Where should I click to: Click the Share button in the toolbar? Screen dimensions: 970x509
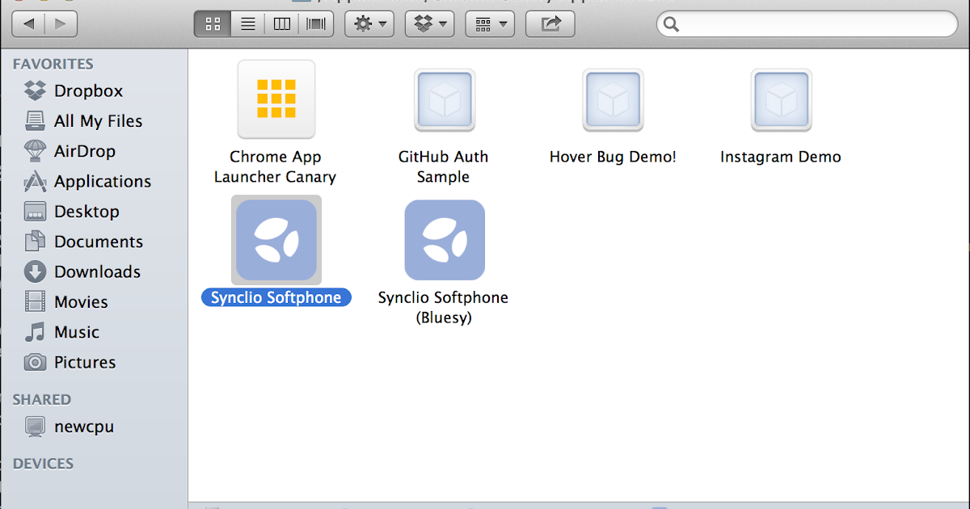(x=550, y=23)
